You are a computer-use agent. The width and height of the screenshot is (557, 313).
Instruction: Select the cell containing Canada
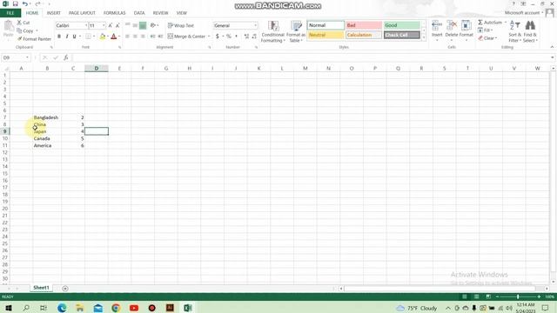tap(47, 138)
